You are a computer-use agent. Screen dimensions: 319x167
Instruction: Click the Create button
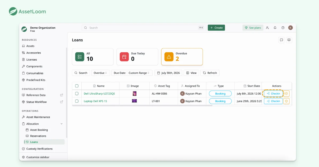(x=216, y=28)
